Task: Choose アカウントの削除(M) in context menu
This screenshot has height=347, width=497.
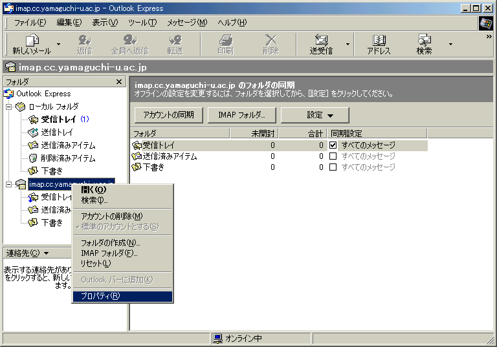Action: click(123, 216)
